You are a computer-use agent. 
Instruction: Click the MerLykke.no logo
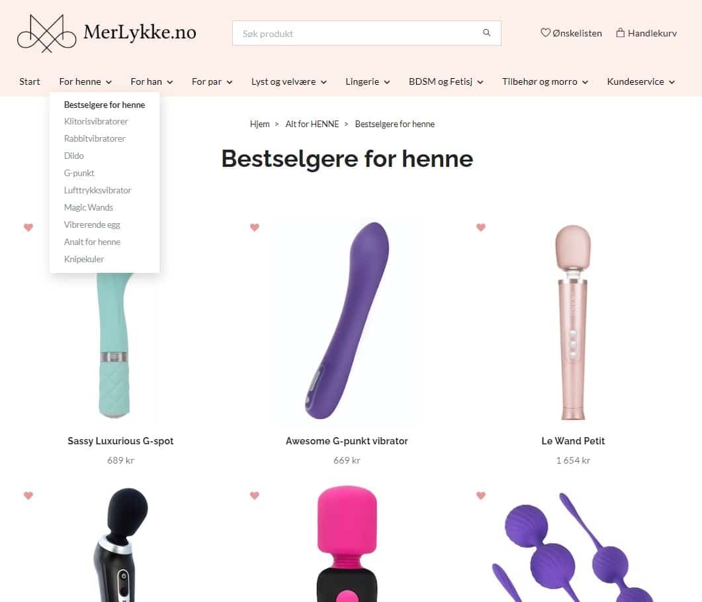tap(107, 33)
